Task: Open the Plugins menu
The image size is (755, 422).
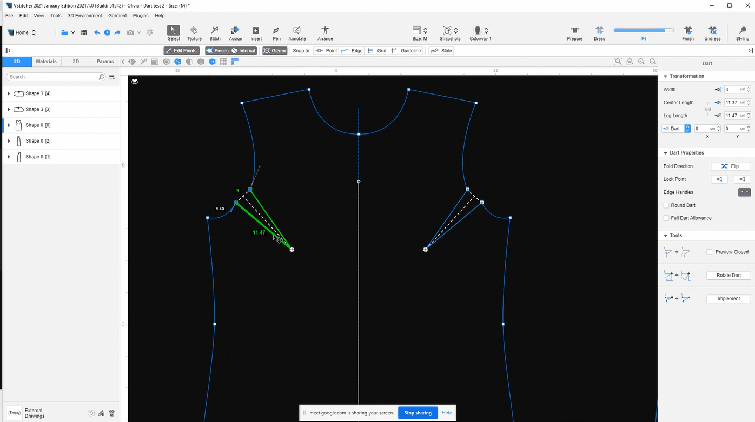Action: [x=141, y=16]
